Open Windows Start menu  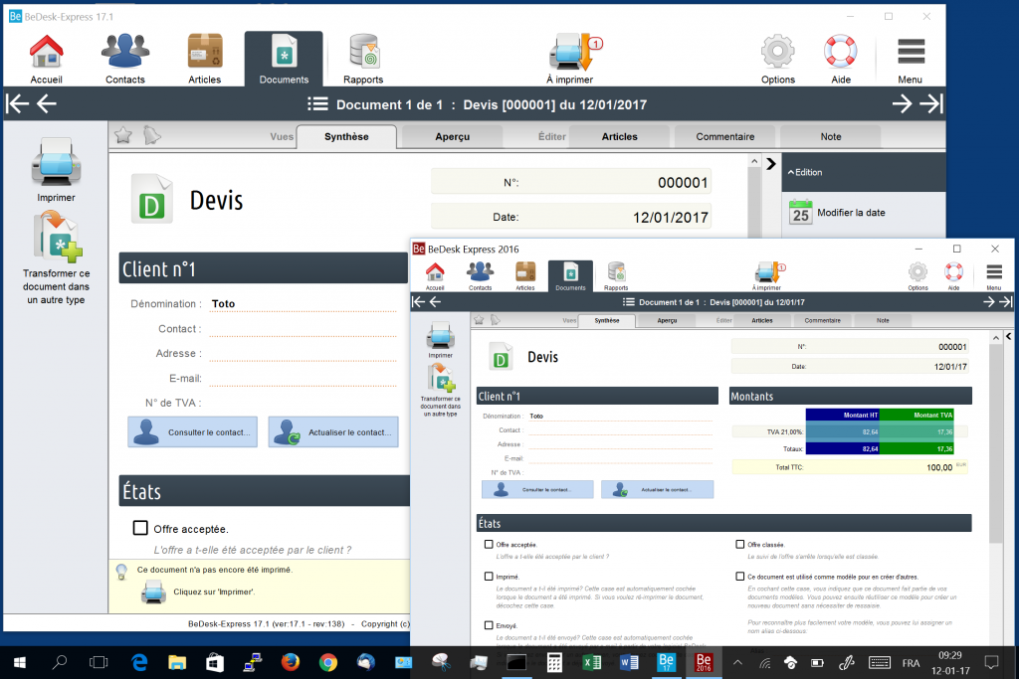20,663
